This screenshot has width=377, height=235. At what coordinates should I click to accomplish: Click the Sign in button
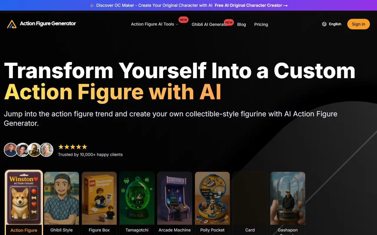point(358,24)
